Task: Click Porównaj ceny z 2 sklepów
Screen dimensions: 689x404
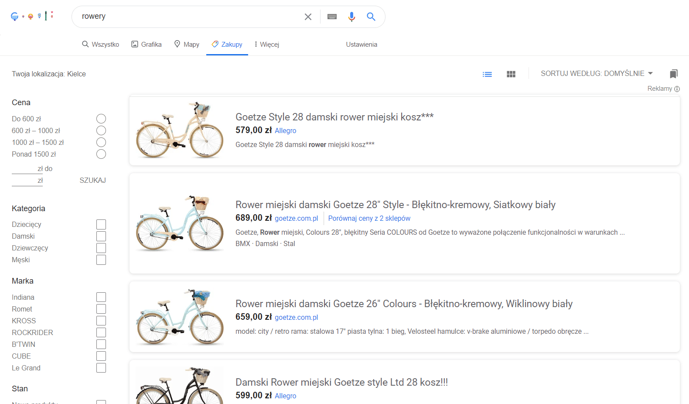Action: [369, 218]
